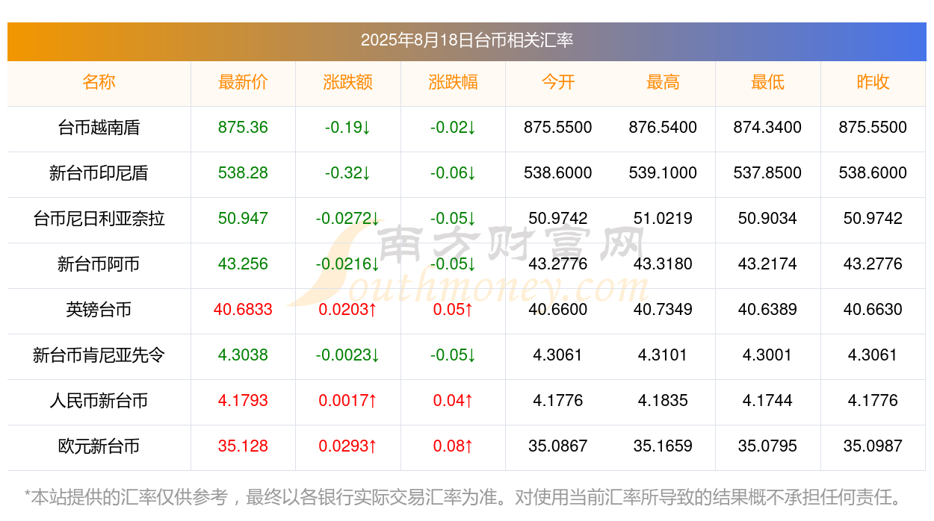Screen dimensions: 934x521
Task: Click the high value 35.1659
Action: (x=663, y=446)
